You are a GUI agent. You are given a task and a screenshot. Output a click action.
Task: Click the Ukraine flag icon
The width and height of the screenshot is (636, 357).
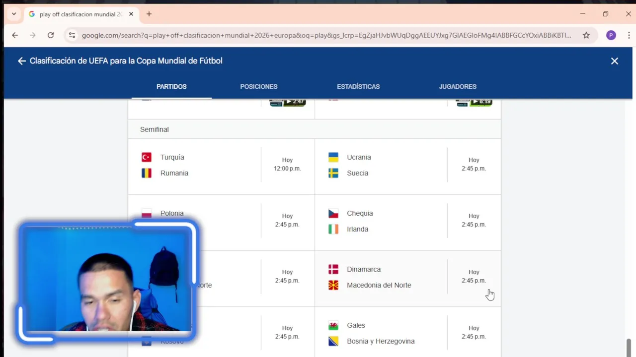[333, 157]
